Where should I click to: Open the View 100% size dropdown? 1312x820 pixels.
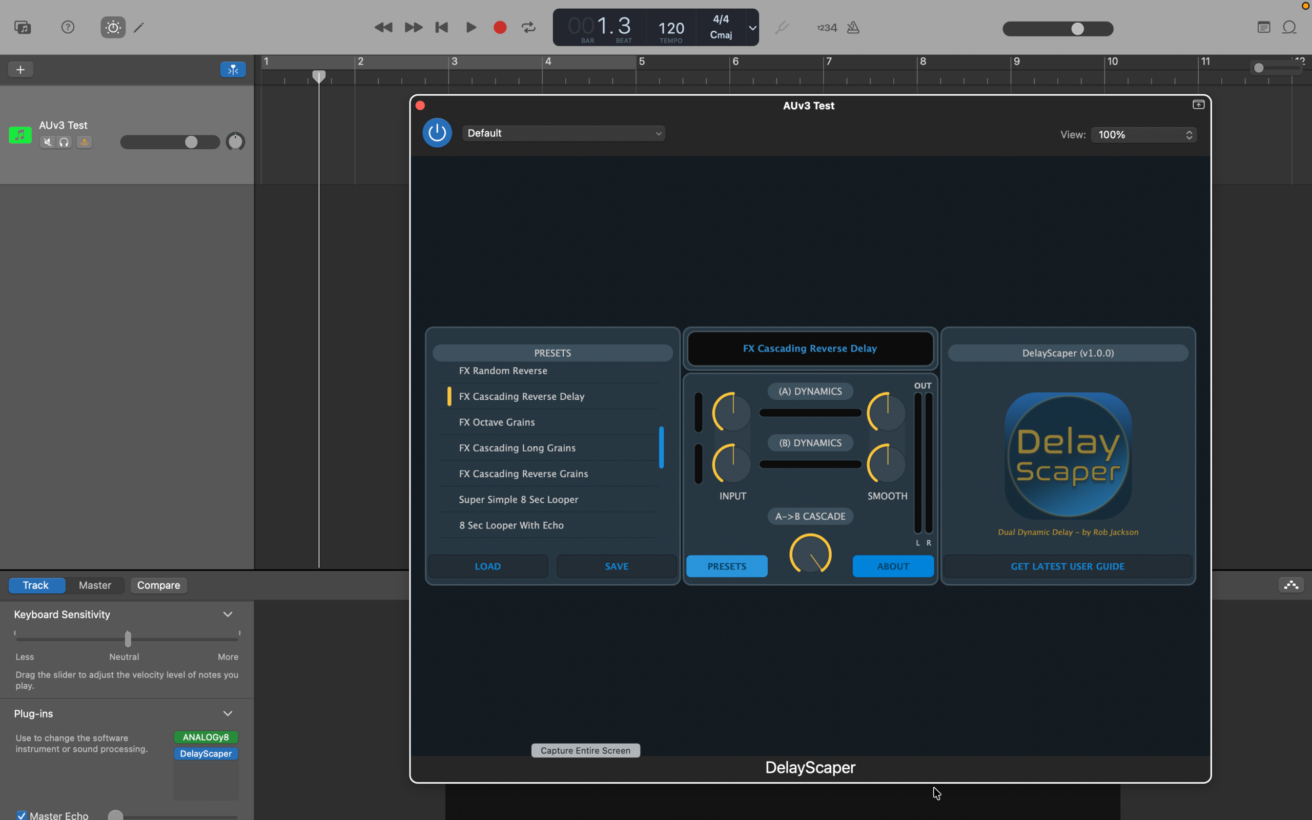[x=1143, y=134]
